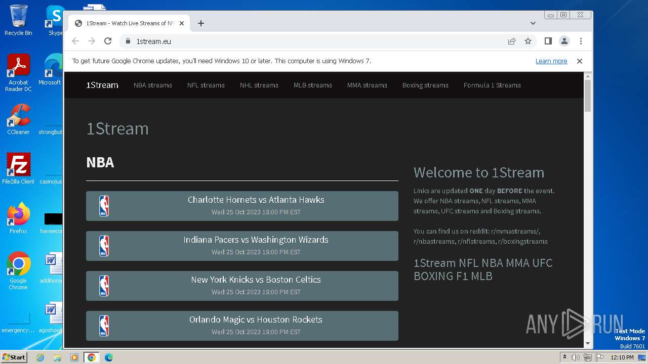
Task: Click the taskbar clock showing 12:10 PM
Action: (622, 357)
